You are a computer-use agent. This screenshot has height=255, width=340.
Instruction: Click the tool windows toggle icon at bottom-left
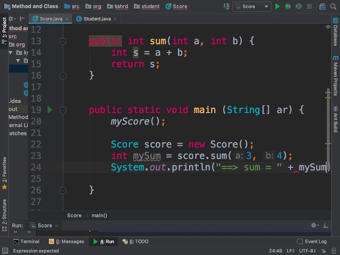pyautogui.click(x=5, y=251)
